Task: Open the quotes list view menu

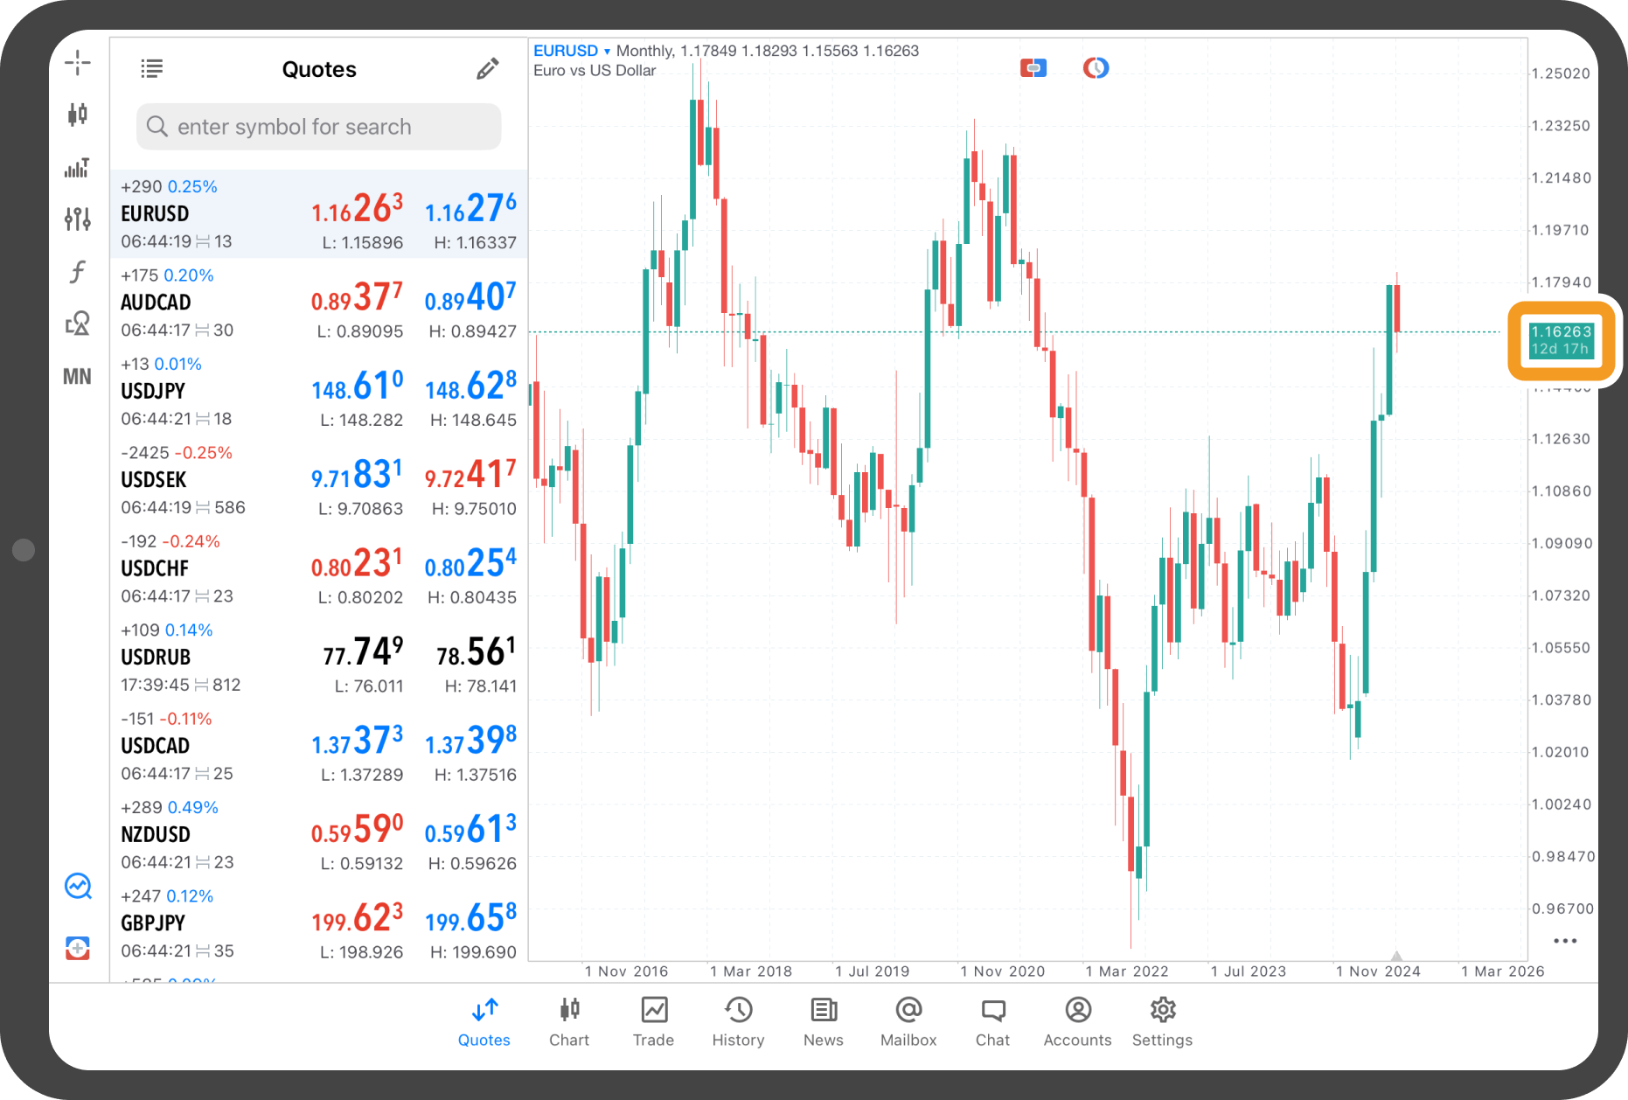Action: coord(152,69)
